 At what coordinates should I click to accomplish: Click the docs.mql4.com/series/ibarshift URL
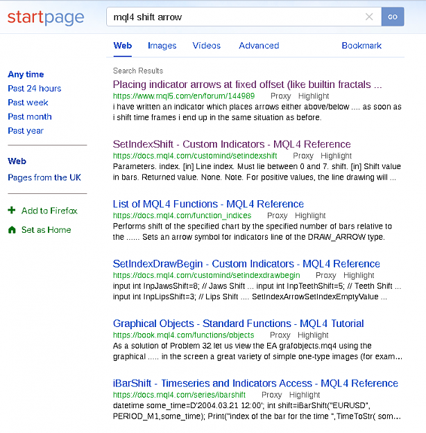tap(179, 395)
